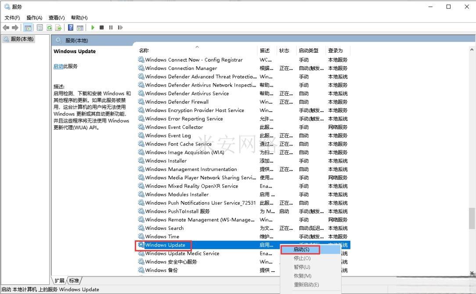Click the scrollbar up arrow in the services list
This screenshot has width=476, height=294.
coord(472,50)
